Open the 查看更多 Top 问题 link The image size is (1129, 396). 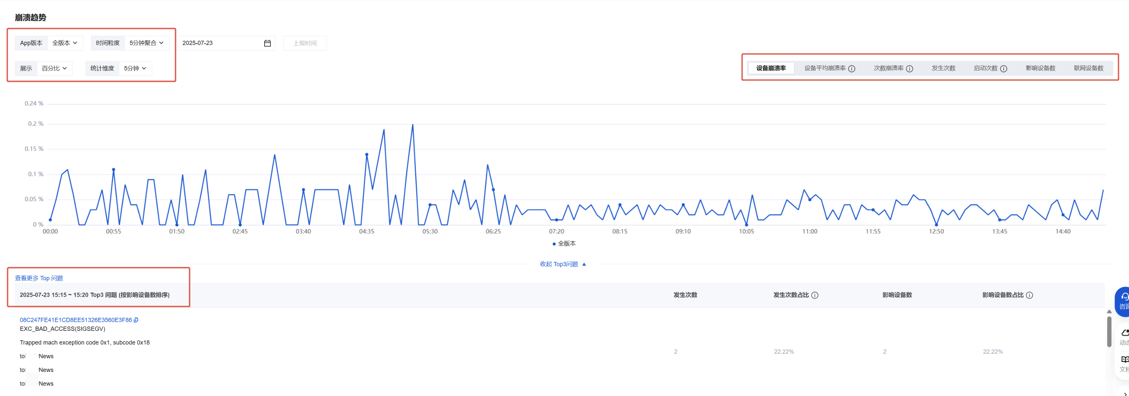[x=39, y=278]
